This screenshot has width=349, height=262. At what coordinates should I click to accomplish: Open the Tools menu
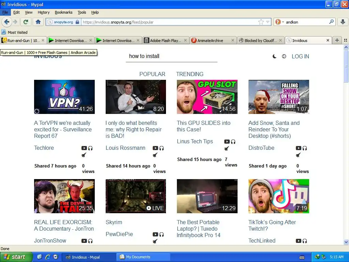pos(82,12)
